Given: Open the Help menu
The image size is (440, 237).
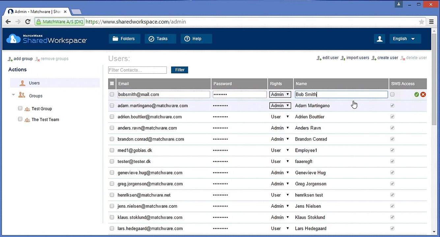Looking at the screenshot, I should click(x=196, y=39).
